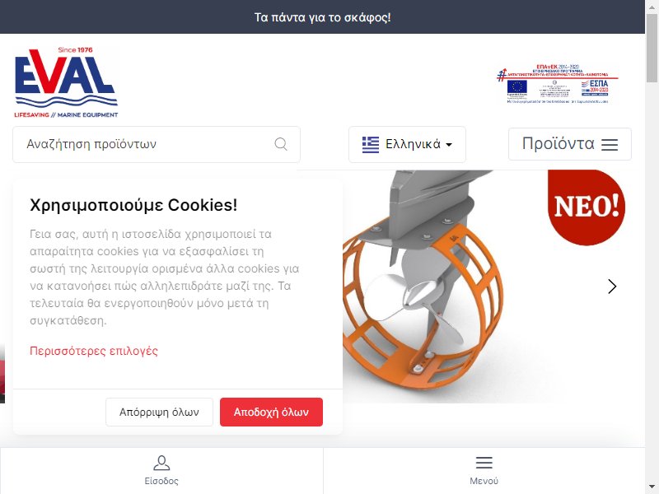659x494 pixels.
Task: Open the Προϊόντα hamburger menu icon
Action: click(610, 145)
